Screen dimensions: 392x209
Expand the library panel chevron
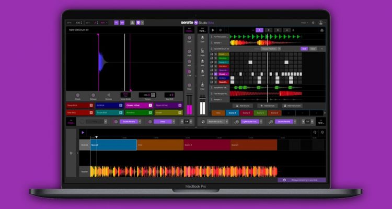(x=77, y=153)
